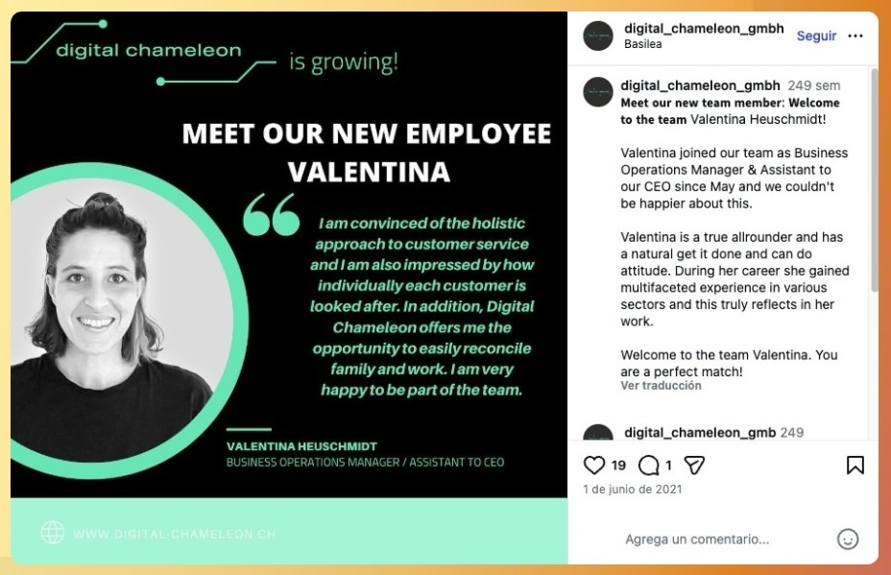Screen dimensions: 891x575
Task: Open digital_chameleon_gmbh profile from the header username
Action: point(704,28)
